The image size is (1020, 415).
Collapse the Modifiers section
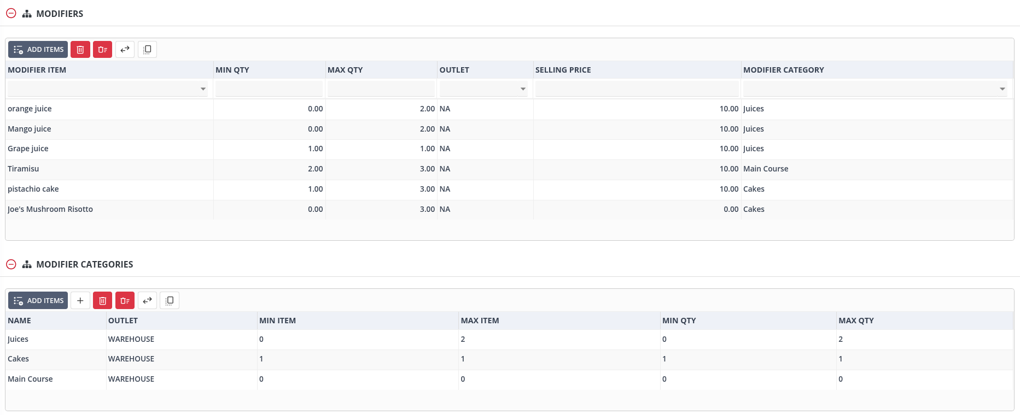pyautogui.click(x=11, y=14)
